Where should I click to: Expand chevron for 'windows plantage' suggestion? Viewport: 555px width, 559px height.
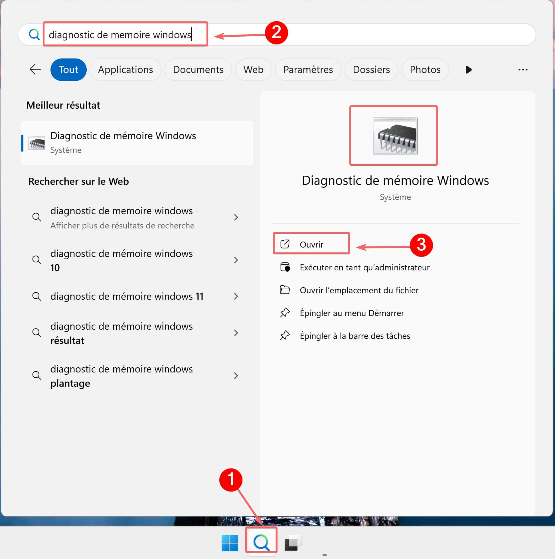(236, 376)
